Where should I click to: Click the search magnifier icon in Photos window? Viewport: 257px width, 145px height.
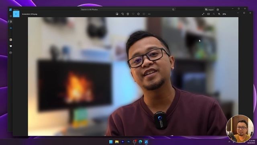click(173, 10)
